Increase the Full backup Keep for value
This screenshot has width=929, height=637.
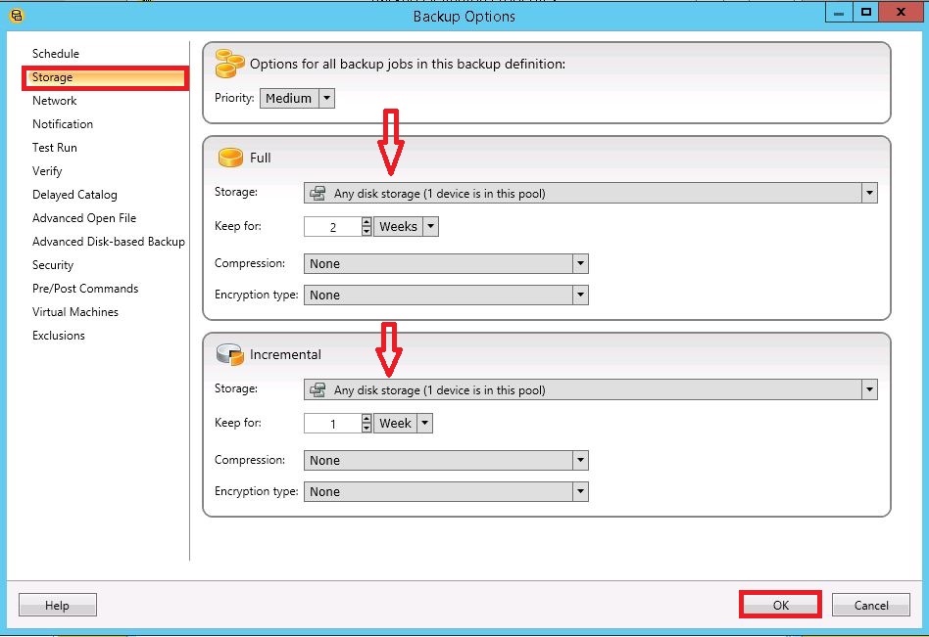point(367,222)
